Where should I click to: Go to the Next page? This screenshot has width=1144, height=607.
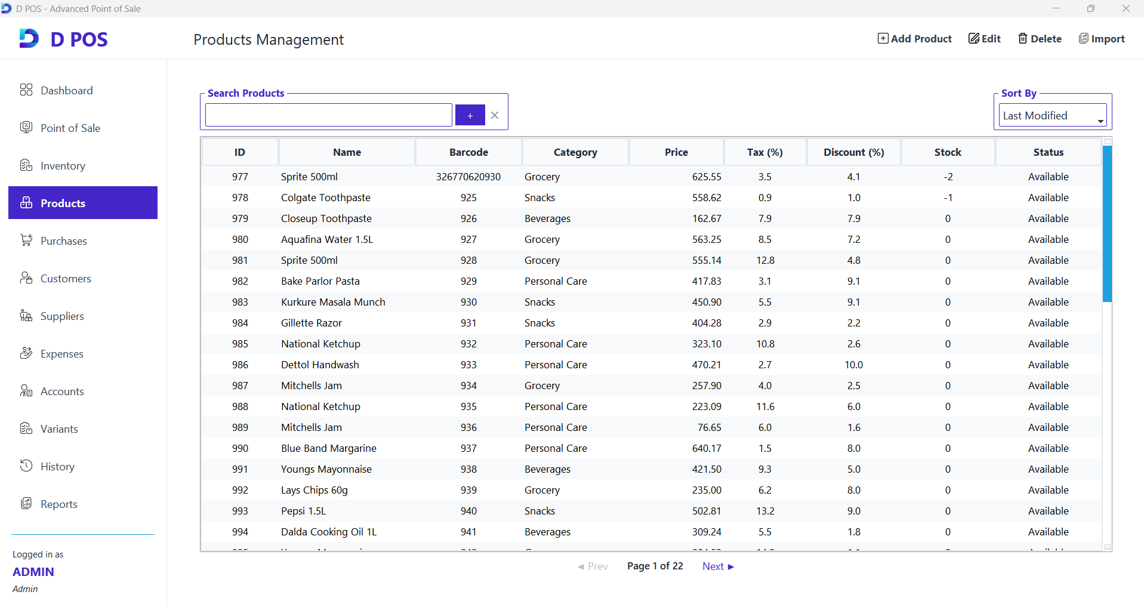pyautogui.click(x=718, y=566)
